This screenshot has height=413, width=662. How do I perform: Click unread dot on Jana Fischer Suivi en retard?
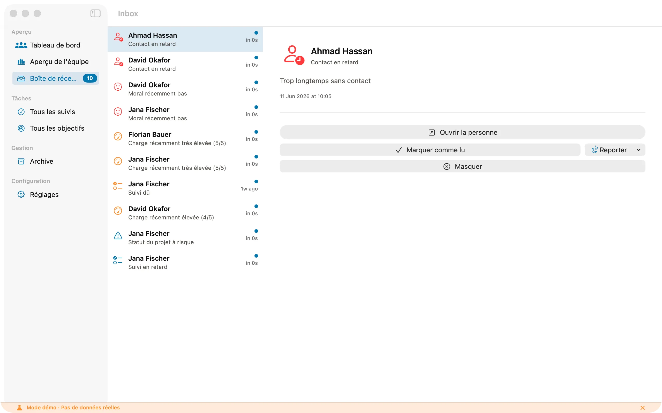pyautogui.click(x=256, y=256)
